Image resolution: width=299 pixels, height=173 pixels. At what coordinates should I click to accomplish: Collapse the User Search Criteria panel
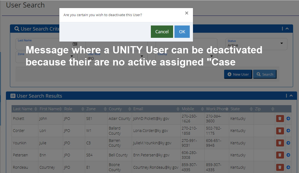point(287,28)
